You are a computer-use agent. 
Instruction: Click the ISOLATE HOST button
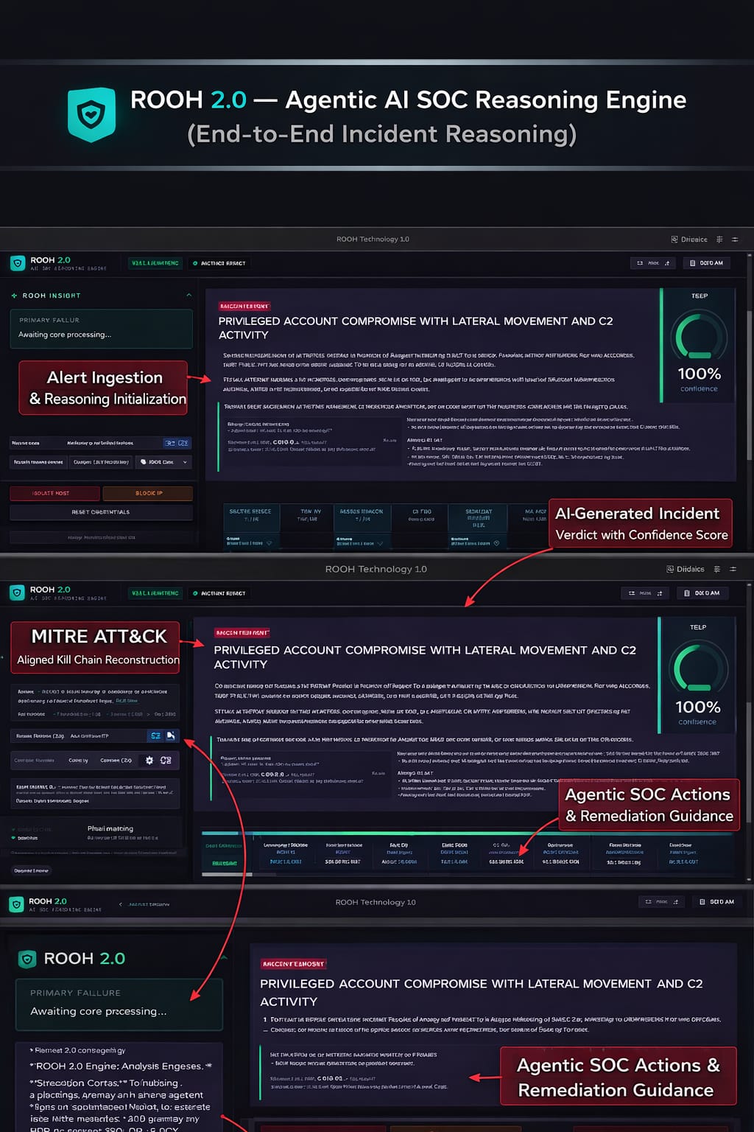click(x=54, y=493)
